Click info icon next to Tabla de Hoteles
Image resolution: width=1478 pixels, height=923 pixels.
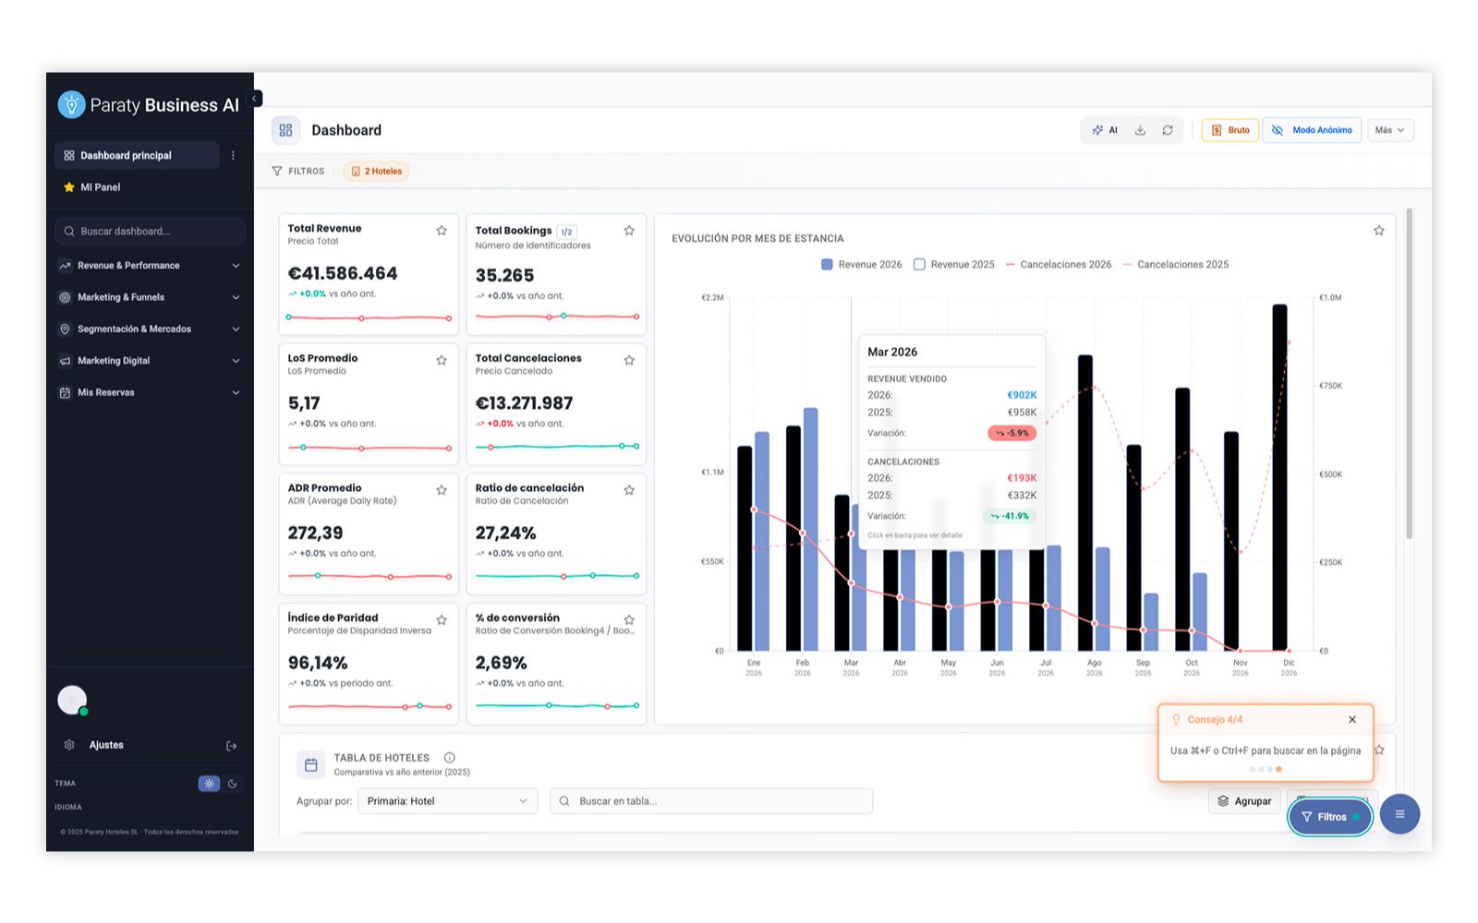[450, 758]
